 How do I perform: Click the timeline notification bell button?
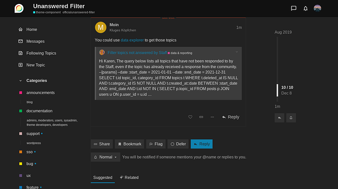[291, 118]
